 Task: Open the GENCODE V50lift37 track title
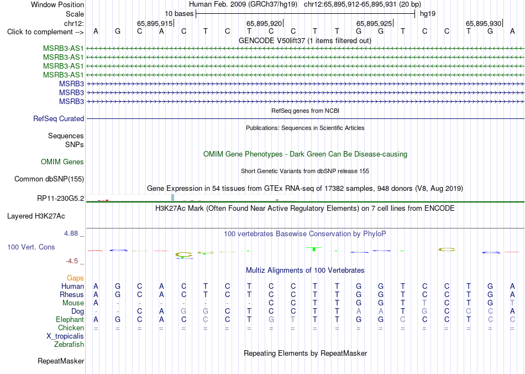[305, 40]
